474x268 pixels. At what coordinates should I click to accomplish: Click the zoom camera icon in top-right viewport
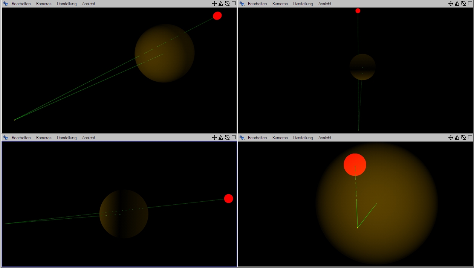pyautogui.click(x=457, y=3)
